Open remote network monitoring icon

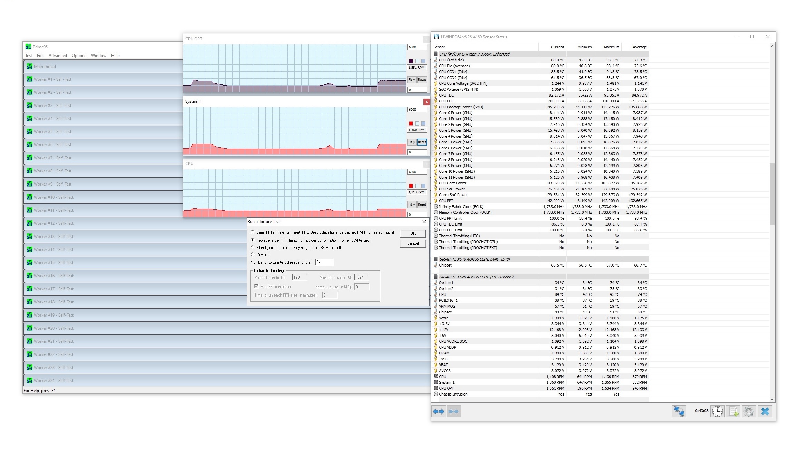pos(679,411)
